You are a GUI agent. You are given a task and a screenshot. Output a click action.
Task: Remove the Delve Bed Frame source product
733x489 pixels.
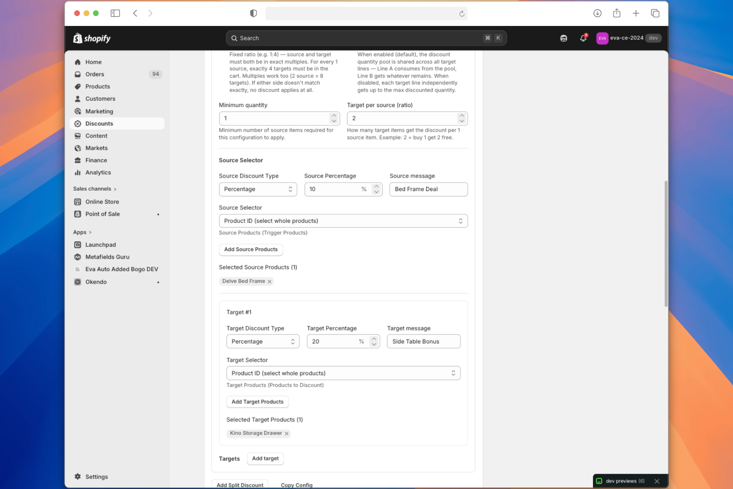(270, 281)
